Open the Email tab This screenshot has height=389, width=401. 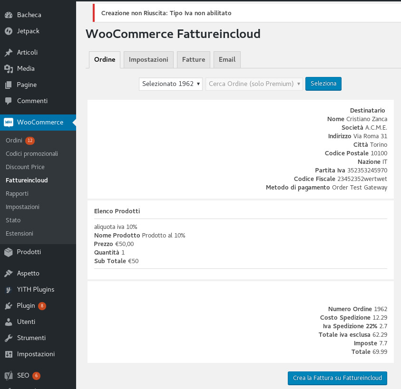pos(227,59)
